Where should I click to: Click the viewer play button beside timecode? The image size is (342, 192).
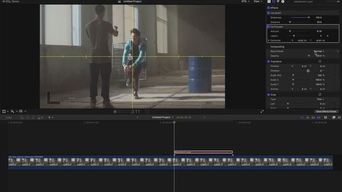[x=115, y=111]
